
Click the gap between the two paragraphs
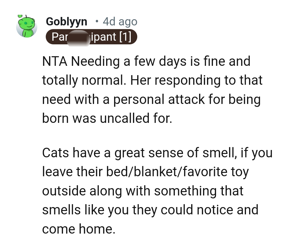152,135
